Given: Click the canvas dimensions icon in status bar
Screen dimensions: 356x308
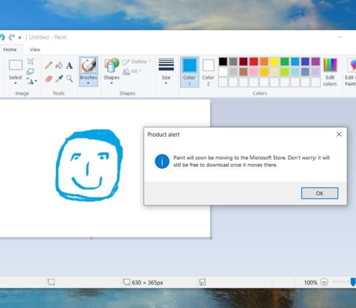Looking at the screenshot, I should 127,282.
